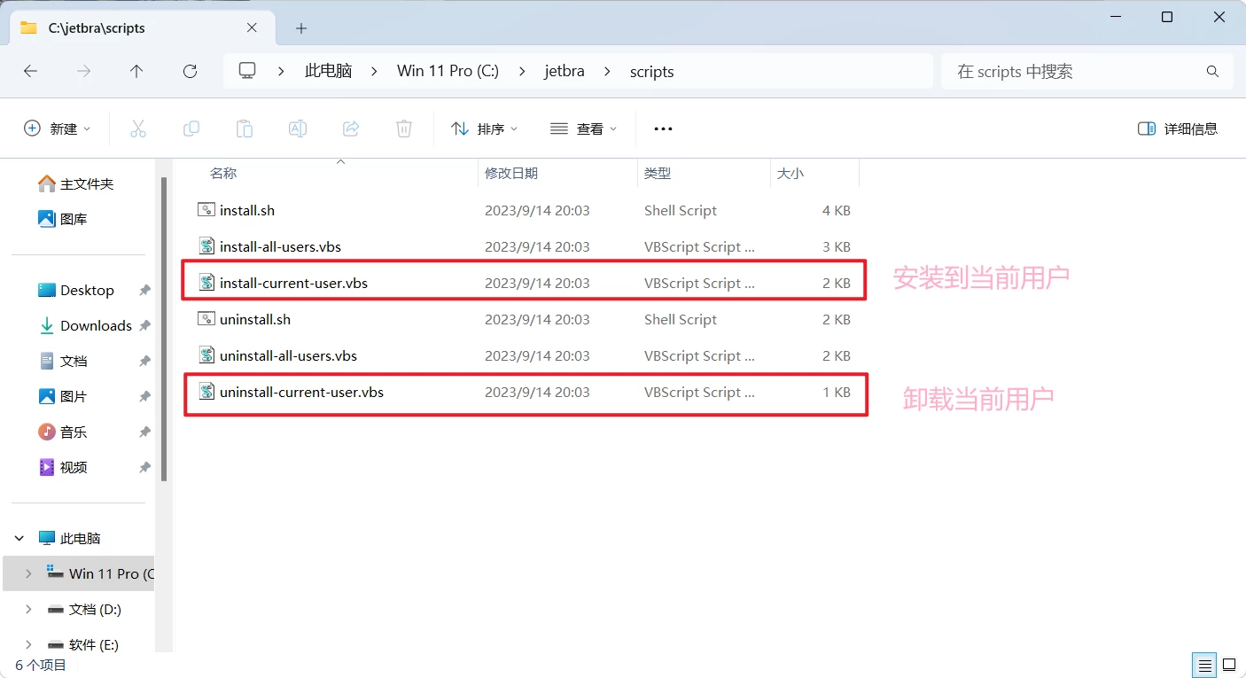This screenshot has width=1246, height=678.
Task: Click the Delete trash icon
Action: (404, 129)
